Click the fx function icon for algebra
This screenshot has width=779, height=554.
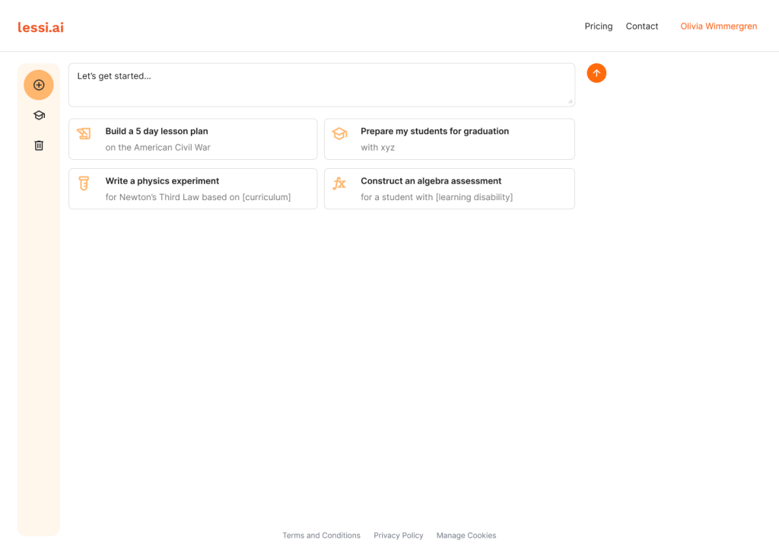(x=339, y=183)
